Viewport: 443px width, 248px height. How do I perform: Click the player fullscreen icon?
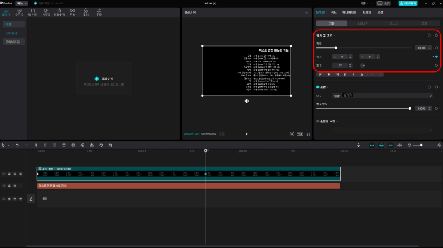(309, 134)
